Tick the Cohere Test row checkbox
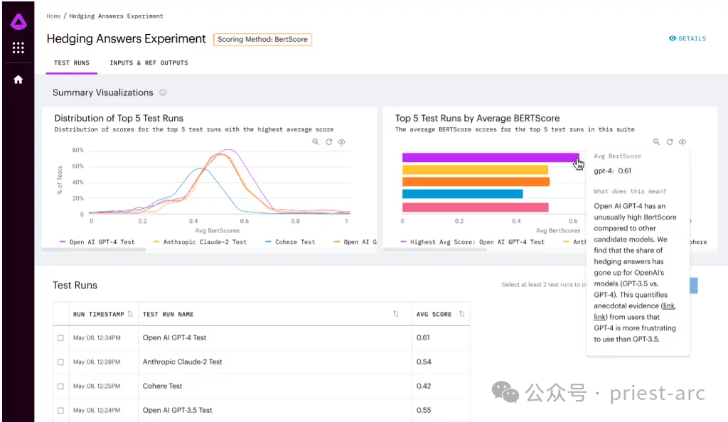Image resolution: width=728 pixels, height=422 pixels. 60,386
